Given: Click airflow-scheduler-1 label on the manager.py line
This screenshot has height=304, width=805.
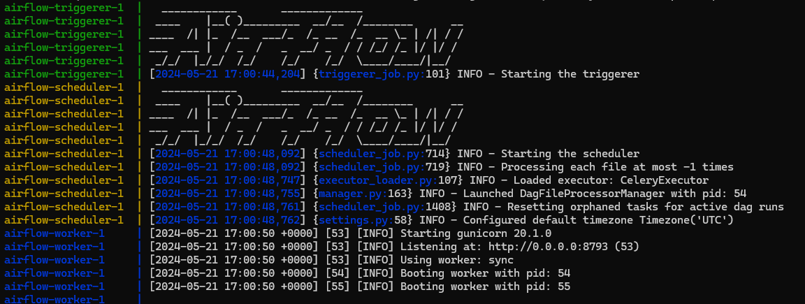Looking at the screenshot, I should (64, 194).
